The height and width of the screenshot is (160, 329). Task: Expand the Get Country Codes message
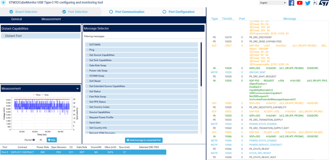coord(142,107)
